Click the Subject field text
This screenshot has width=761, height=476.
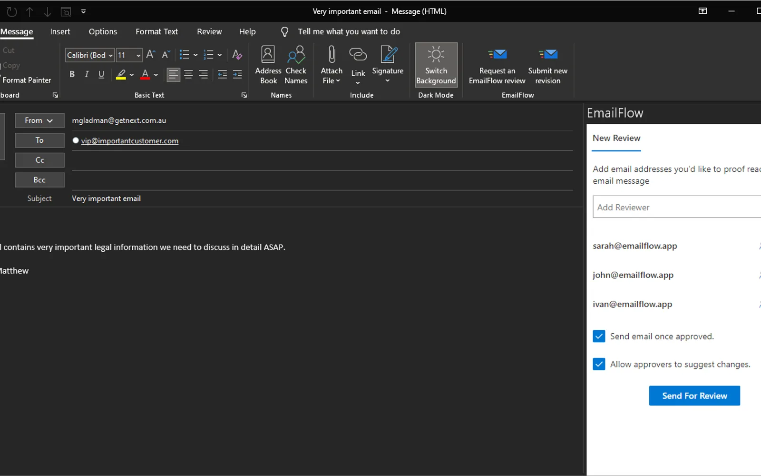(x=106, y=198)
